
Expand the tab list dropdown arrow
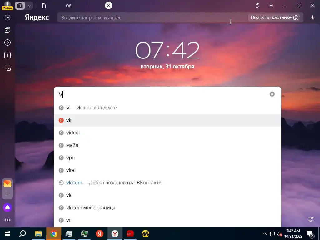click(x=29, y=6)
